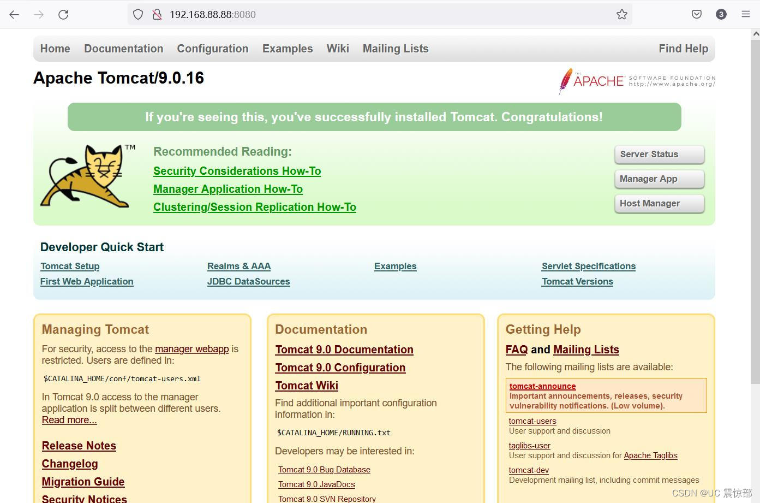Click the Tomcat cat mascot image
The image size is (760, 503).
click(87, 176)
